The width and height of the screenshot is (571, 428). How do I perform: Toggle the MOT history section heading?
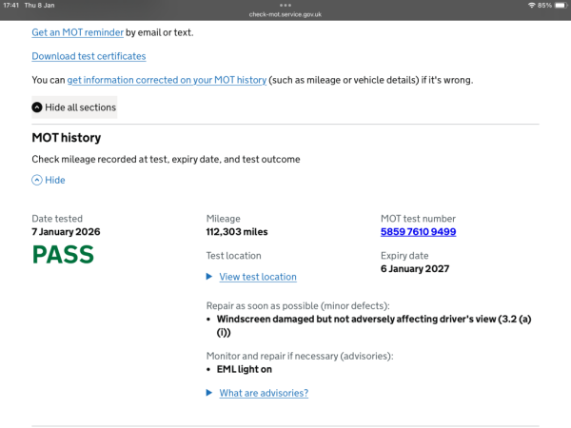[x=67, y=138]
